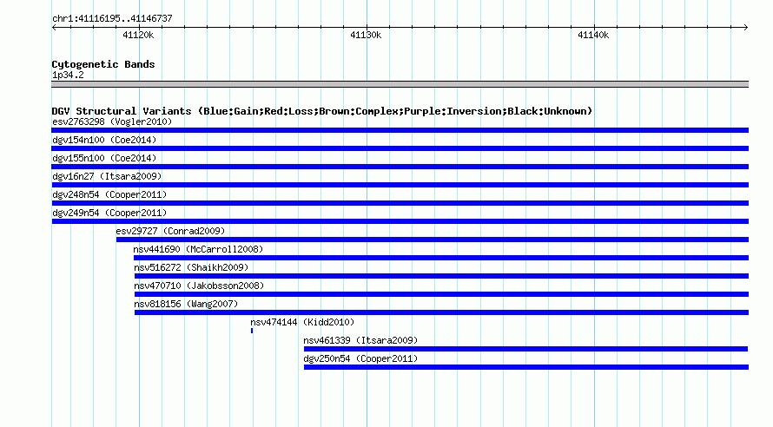Click the gray 1p34.2 cytogenetic band bar
Viewport: 773px width, 427px height.
400,84
